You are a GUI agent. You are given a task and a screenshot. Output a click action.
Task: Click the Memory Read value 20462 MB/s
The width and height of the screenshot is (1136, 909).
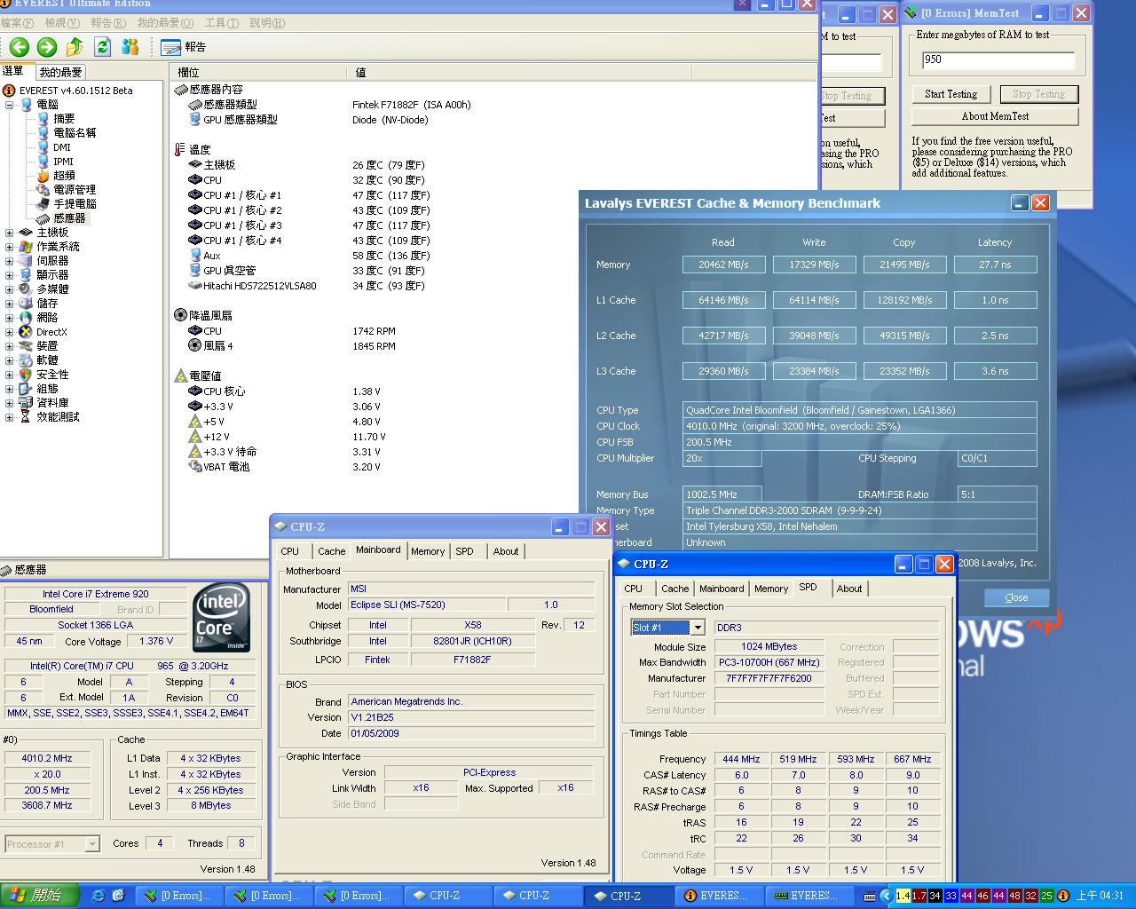[723, 265]
